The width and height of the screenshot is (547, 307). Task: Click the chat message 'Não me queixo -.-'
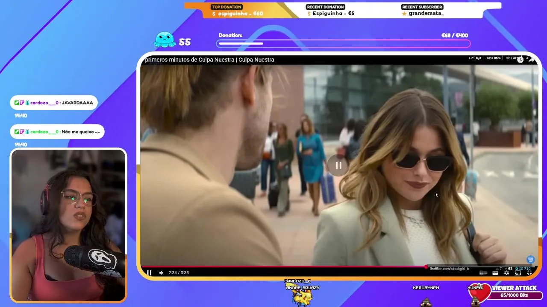[57, 132]
